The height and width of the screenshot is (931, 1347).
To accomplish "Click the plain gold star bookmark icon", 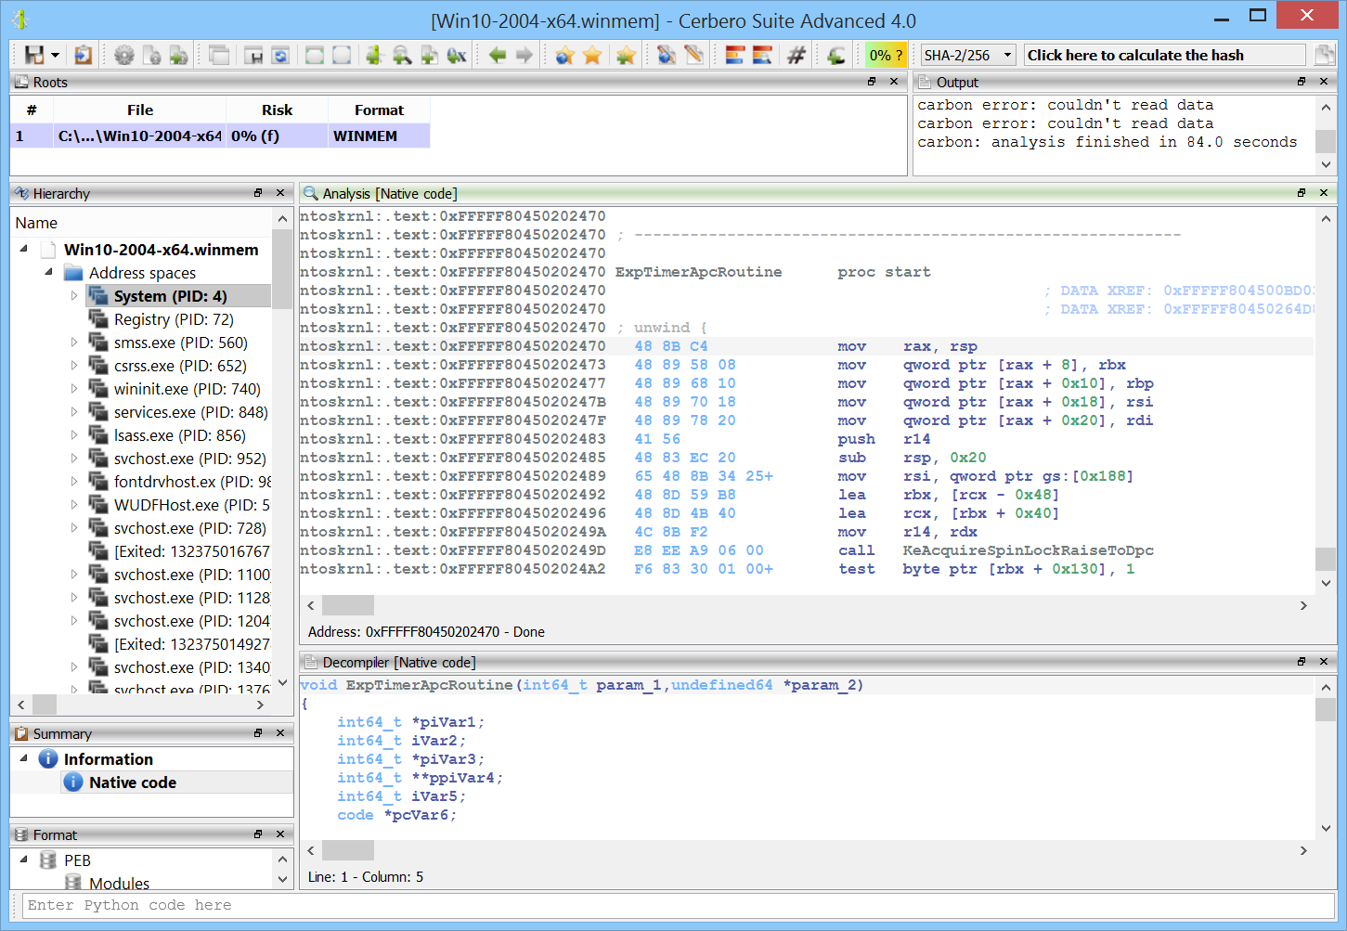I will point(592,56).
